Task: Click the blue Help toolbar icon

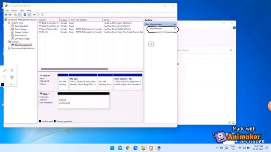Action: coord(25,15)
